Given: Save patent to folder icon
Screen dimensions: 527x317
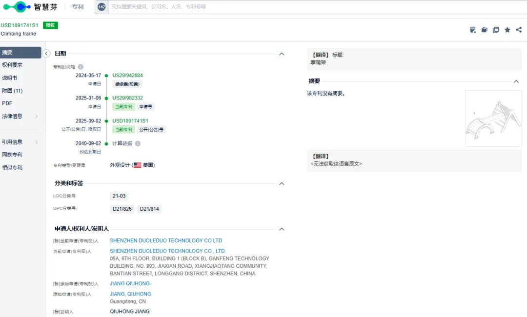Looking at the screenshot, I should tap(485, 30).
